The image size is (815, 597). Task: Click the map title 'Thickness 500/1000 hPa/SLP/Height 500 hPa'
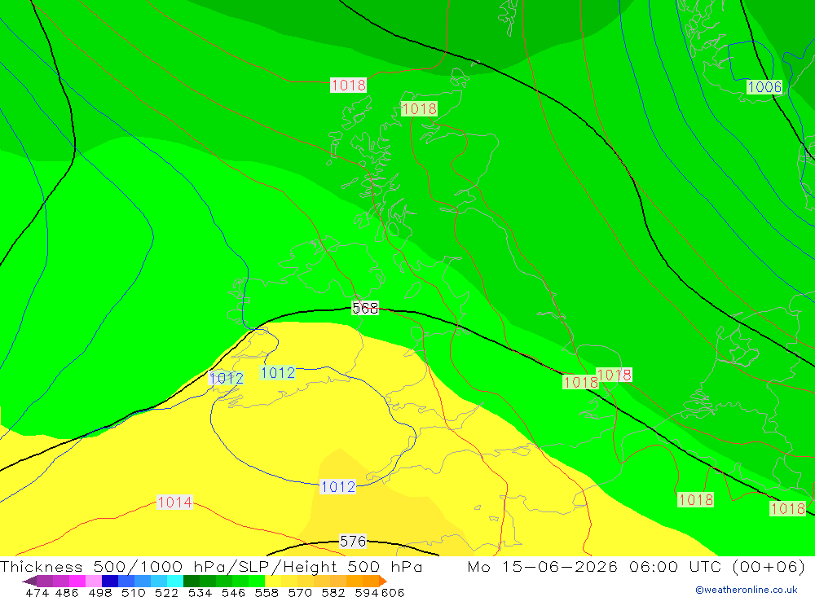211,566
